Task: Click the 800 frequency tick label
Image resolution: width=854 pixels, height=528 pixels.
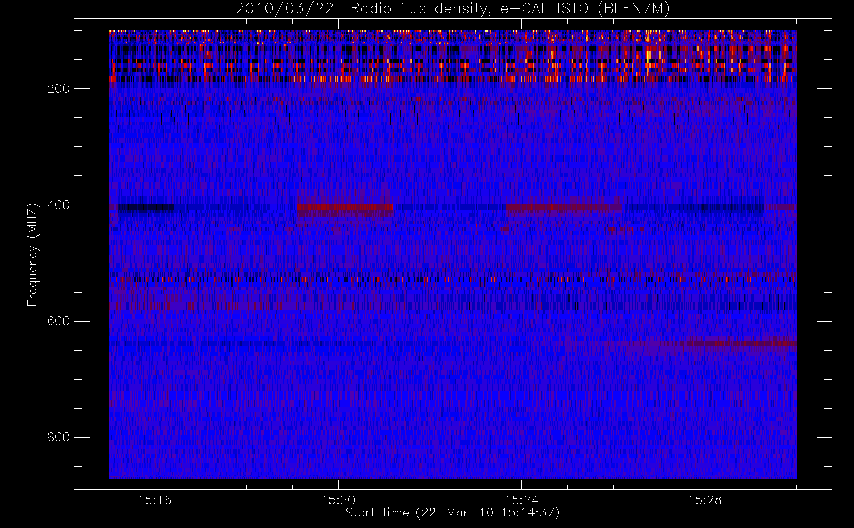Action: point(59,437)
